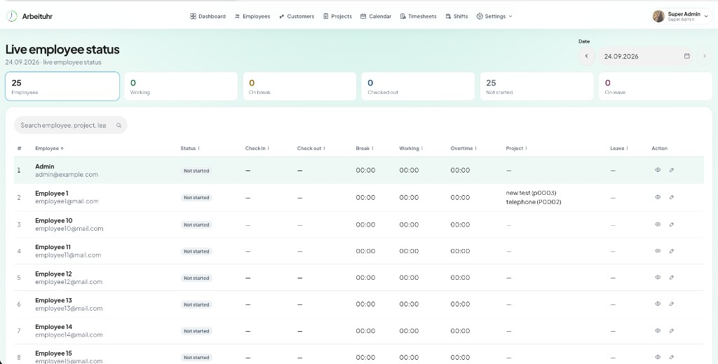View details for Employee 11
This screenshot has height=364, width=718.
[x=658, y=251]
